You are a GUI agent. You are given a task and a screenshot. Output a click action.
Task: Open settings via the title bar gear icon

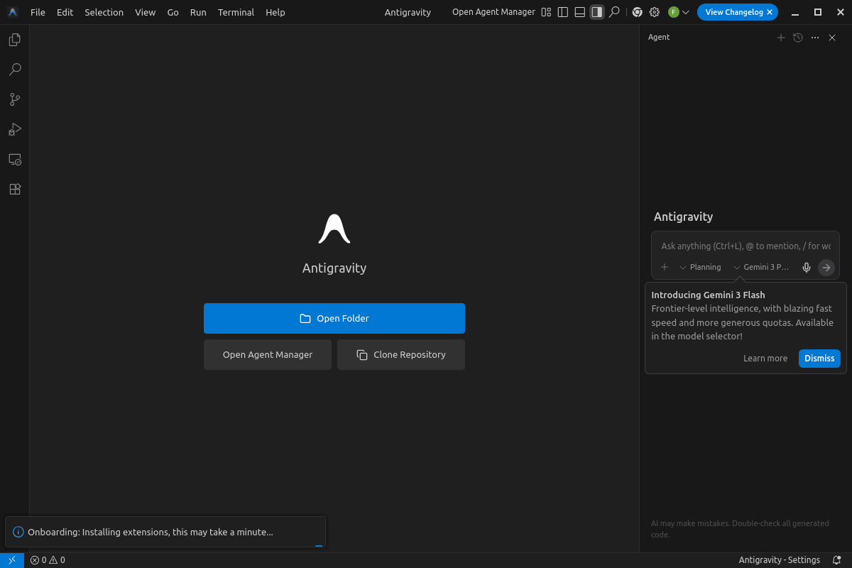[x=654, y=12]
